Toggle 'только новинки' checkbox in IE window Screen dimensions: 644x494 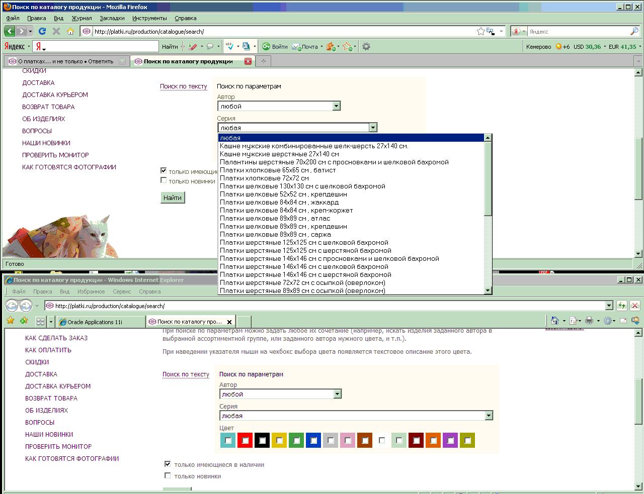[168, 475]
